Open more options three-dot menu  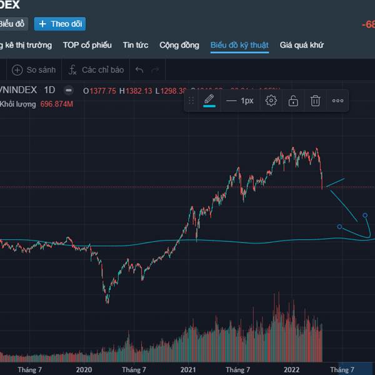pyautogui.click(x=337, y=101)
